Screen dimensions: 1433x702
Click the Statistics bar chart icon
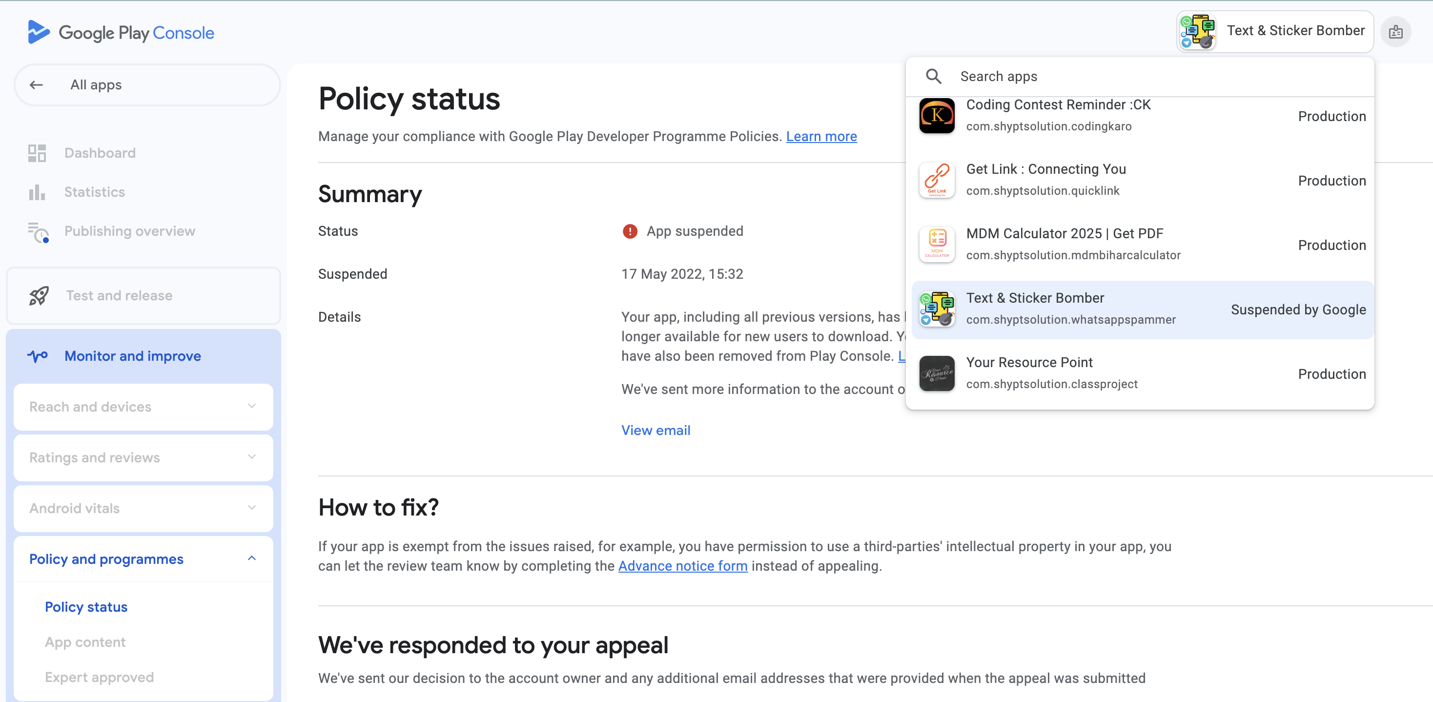(37, 192)
